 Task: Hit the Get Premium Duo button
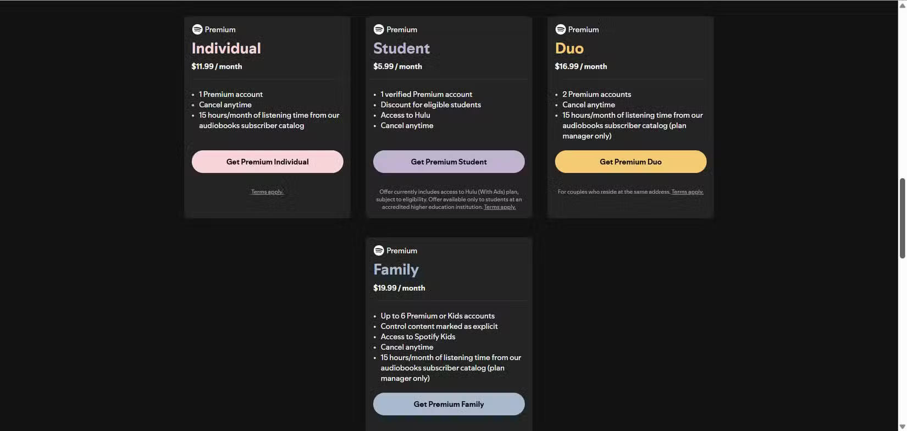(x=631, y=162)
